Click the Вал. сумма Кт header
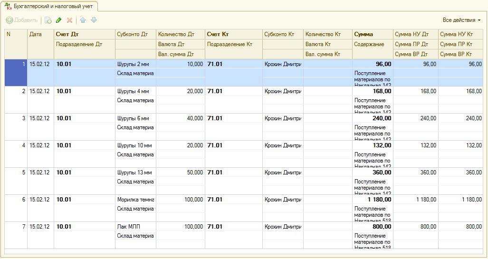The image size is (488, 259). [x=328, y=54]
